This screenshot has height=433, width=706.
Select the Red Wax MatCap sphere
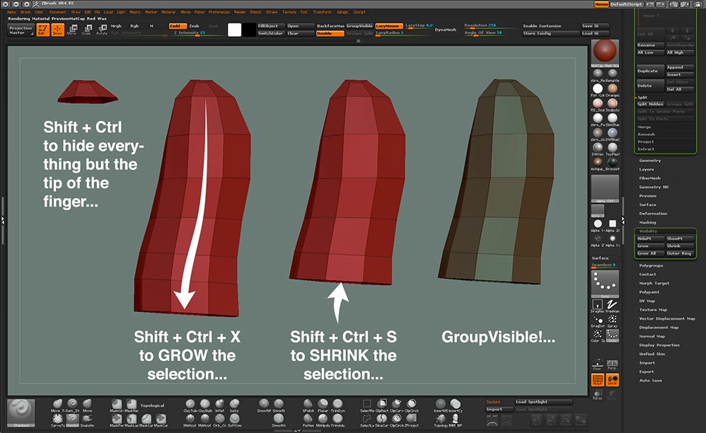[605, 52]
